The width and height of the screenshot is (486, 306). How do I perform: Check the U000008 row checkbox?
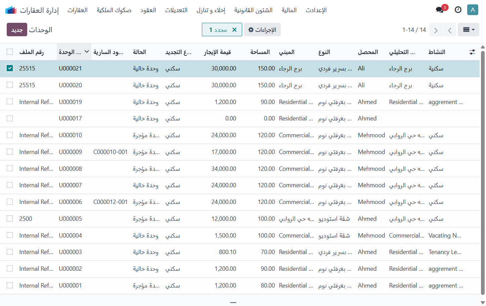[10, 168]
